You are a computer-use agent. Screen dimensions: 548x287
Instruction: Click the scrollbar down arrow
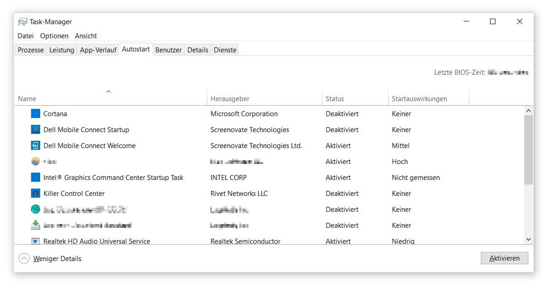pyautogui.click(x=528, y=240)
